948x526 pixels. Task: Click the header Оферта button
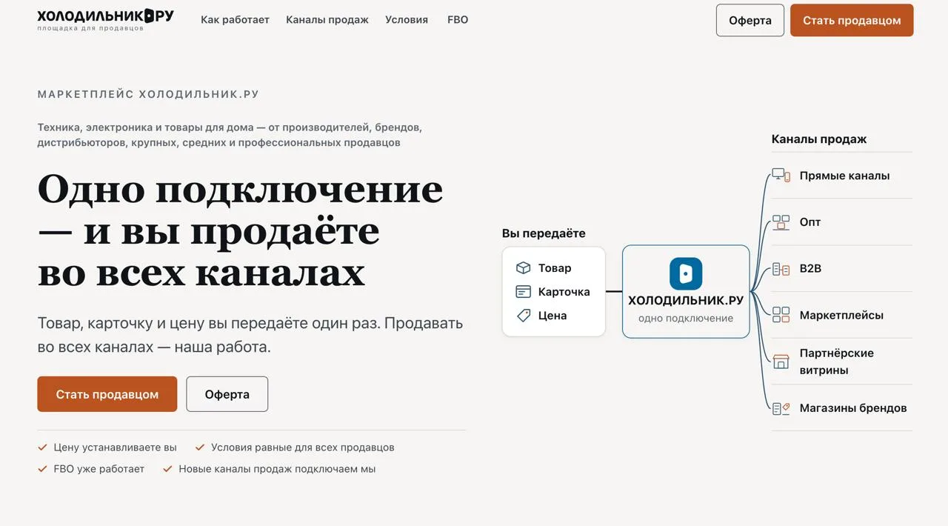click(750, 20)
